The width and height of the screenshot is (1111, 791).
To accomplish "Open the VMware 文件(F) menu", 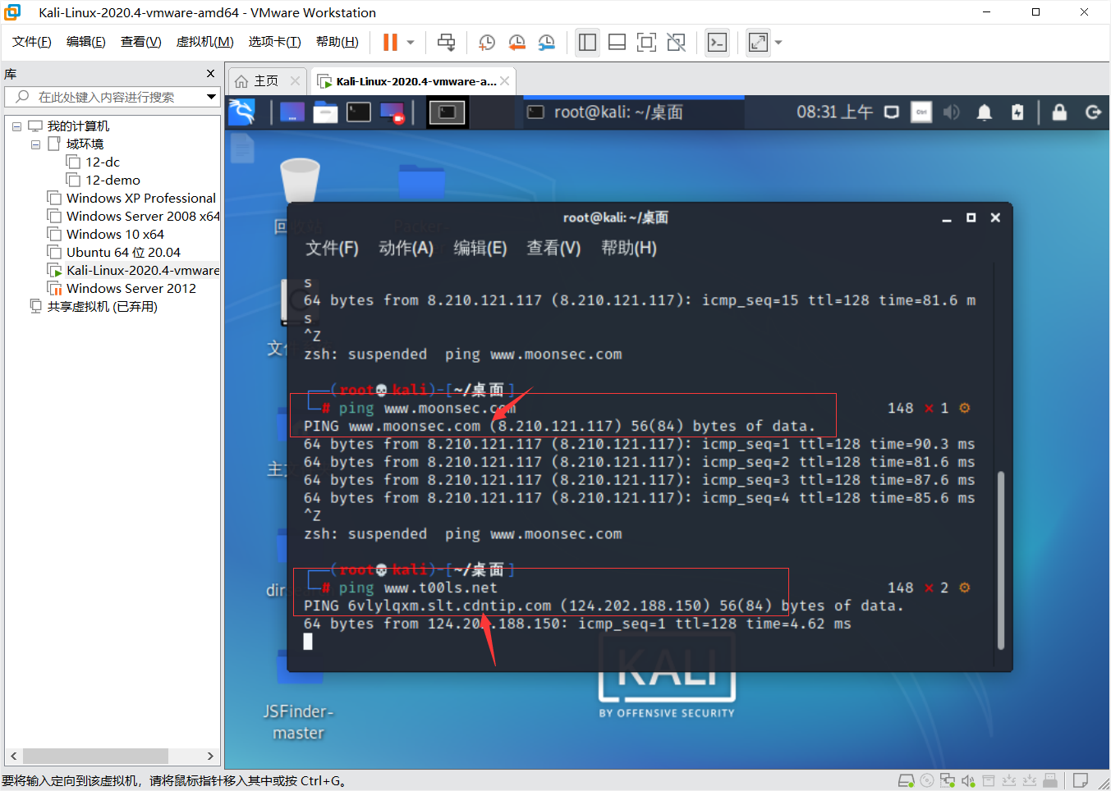I will pyautogui.click(x=32, y=42).
